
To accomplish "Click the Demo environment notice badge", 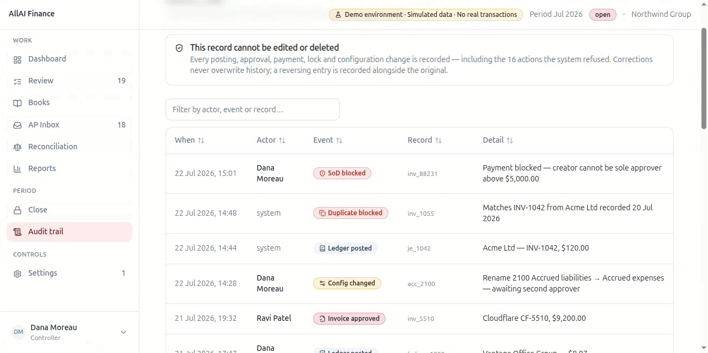I will tap(425, 15).
